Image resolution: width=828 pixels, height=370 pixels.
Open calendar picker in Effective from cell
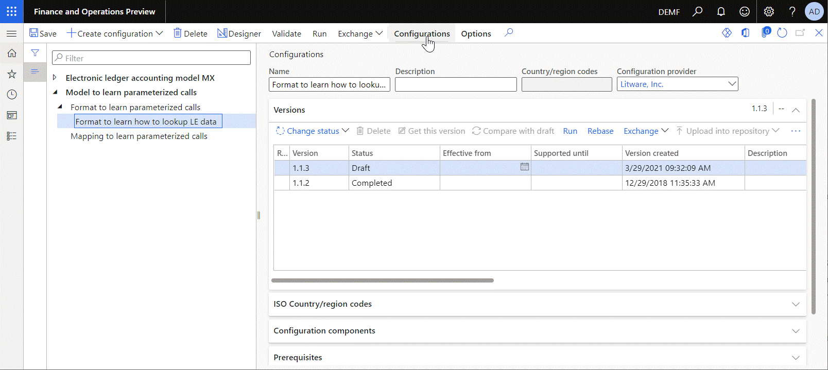(524, 167)
